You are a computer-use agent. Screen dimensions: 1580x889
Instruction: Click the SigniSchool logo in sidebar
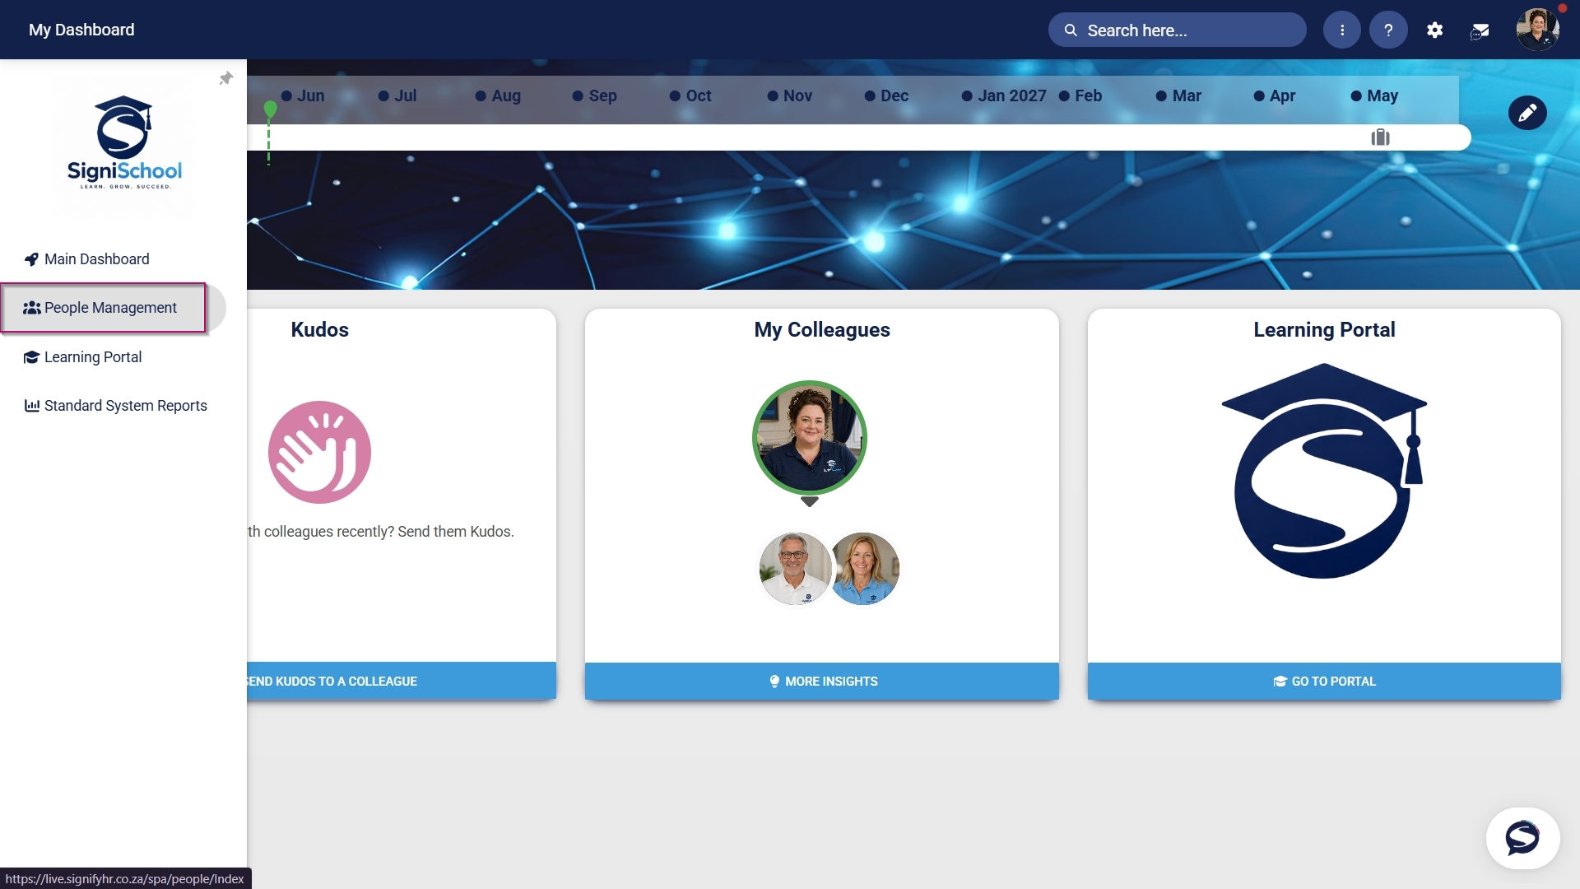[124, 143]
